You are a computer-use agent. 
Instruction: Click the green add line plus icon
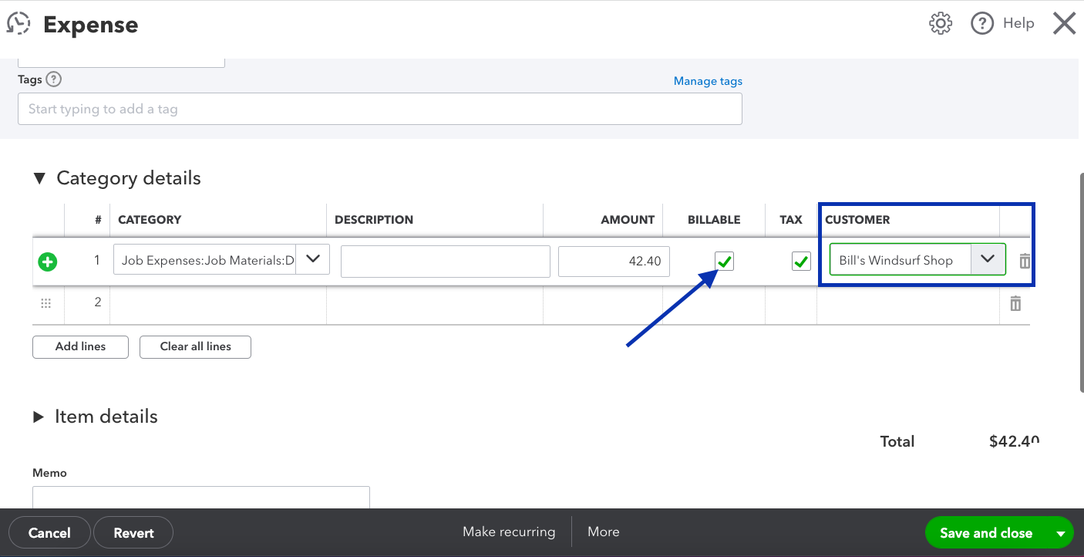[48, 262]
